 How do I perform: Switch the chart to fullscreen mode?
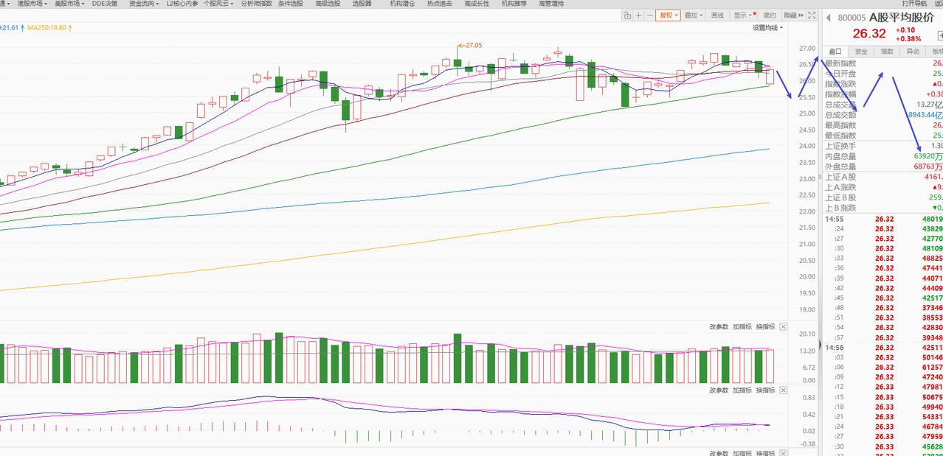click(x=812, y=15)
